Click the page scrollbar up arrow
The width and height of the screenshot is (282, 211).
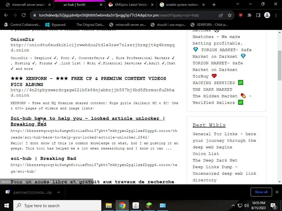pos(280,32)
